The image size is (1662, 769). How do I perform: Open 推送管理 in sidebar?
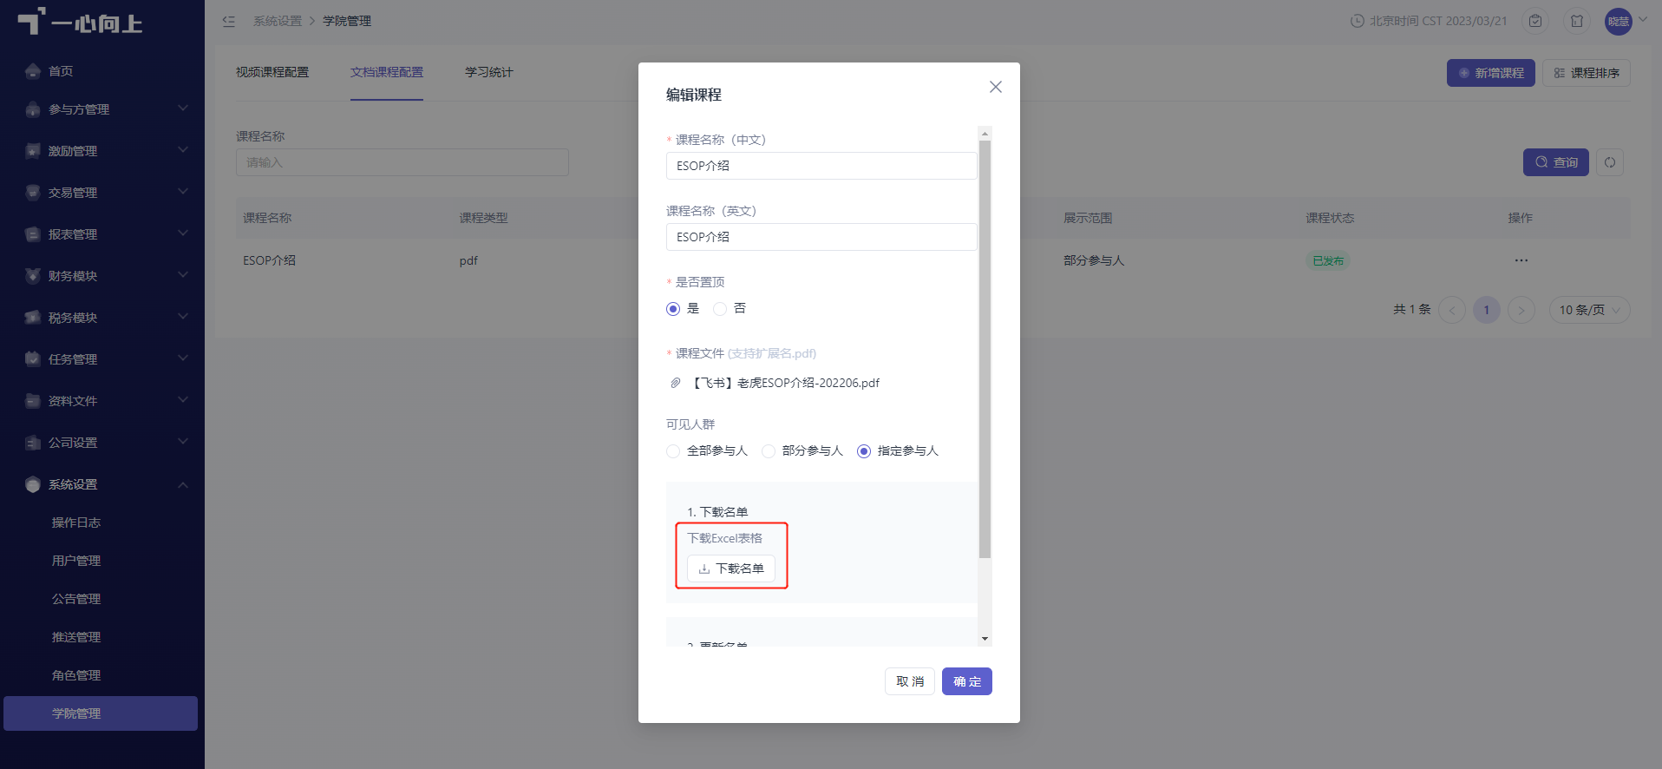(76, 637)
